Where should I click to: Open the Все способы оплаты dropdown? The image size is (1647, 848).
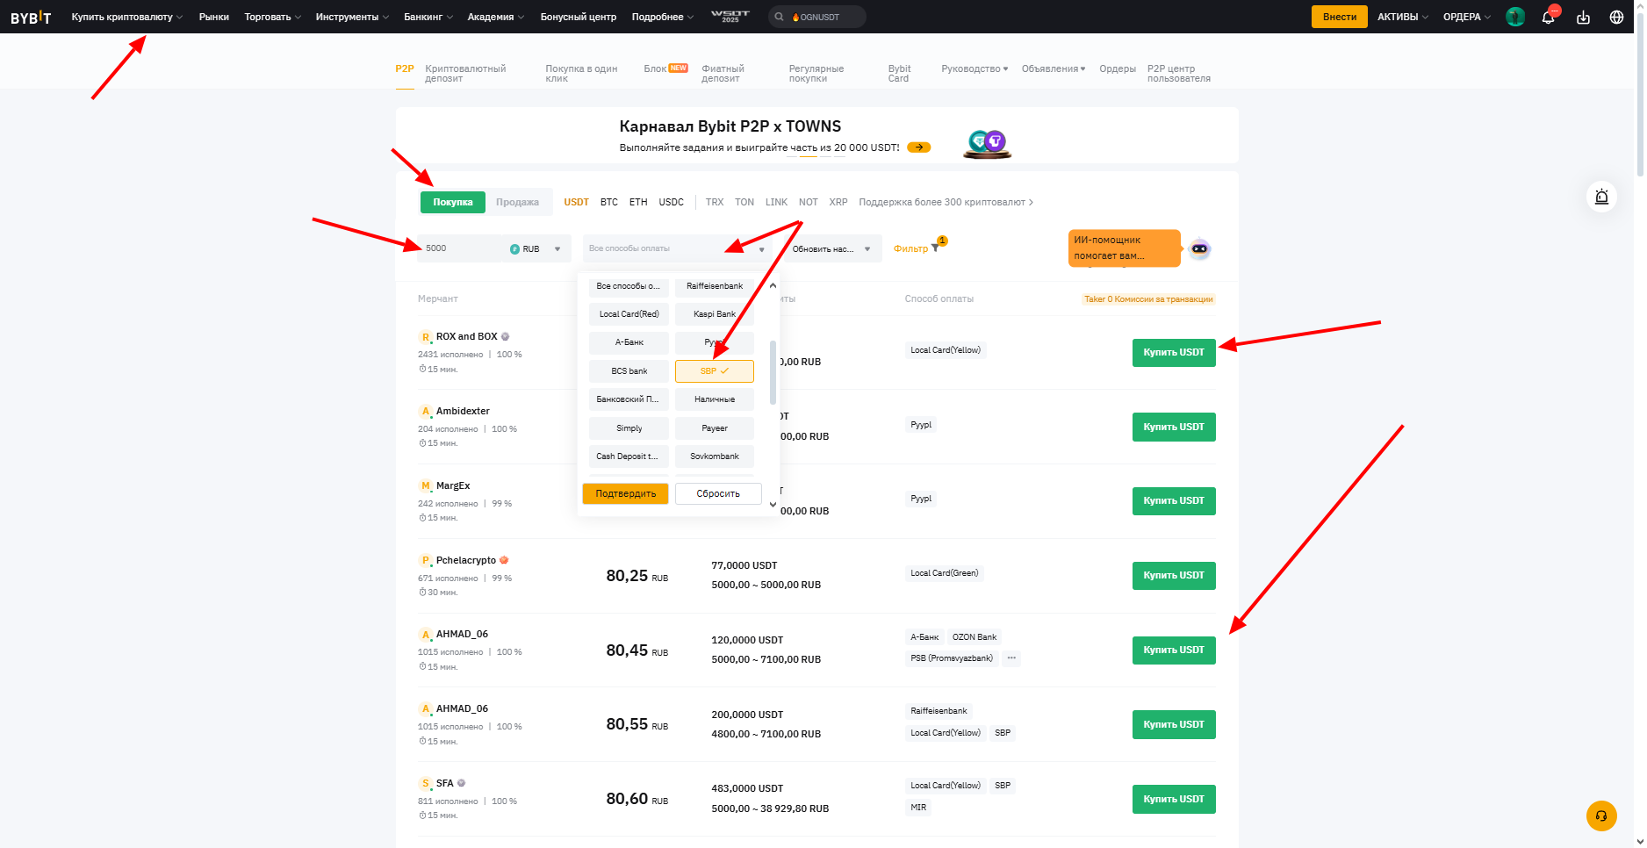[678, 249]
